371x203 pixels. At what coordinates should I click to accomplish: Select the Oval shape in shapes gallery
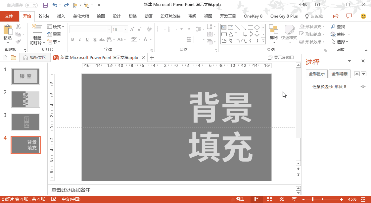[257, 27]
